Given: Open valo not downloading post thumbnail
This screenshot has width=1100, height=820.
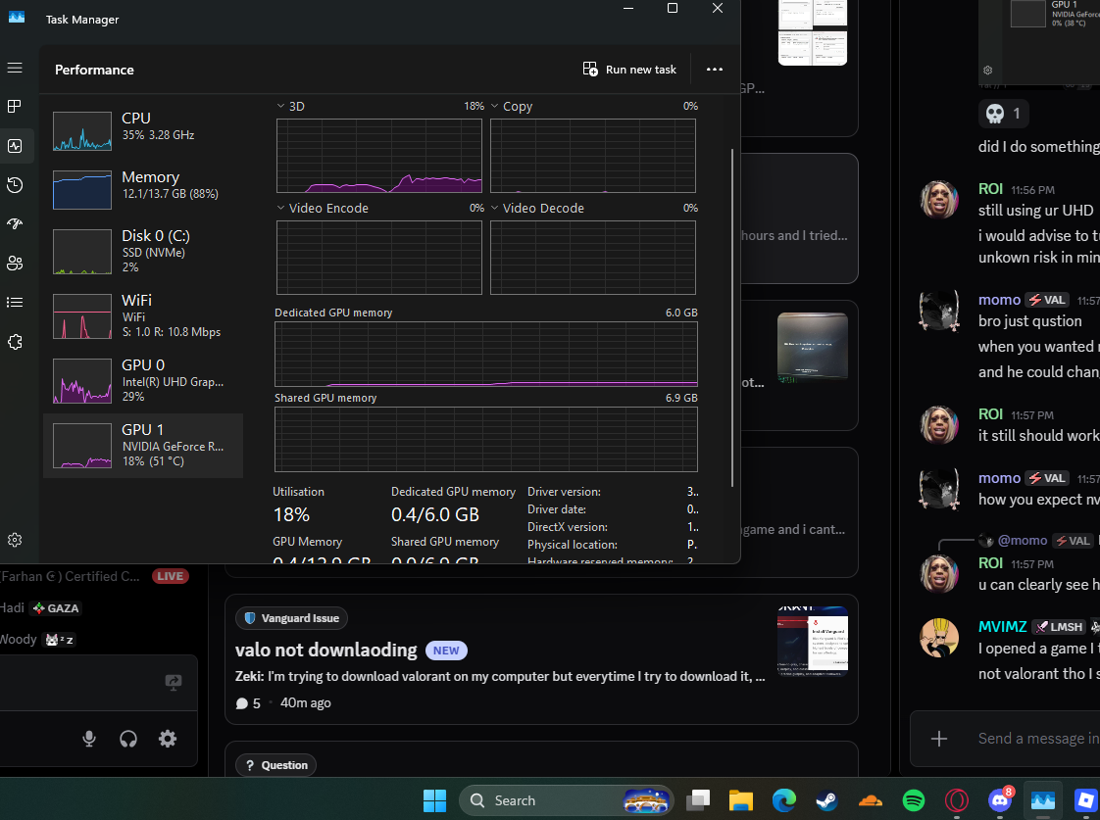Looking at the screenshot, I should pyautogui.click(x=813, y=642).
